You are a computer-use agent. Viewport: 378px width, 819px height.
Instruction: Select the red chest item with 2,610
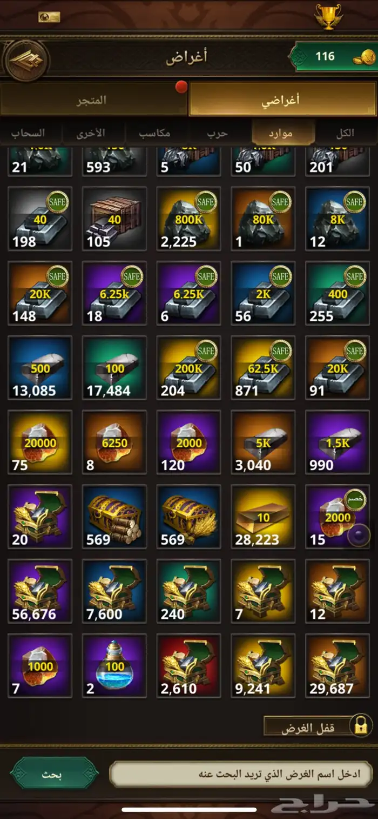188,665
